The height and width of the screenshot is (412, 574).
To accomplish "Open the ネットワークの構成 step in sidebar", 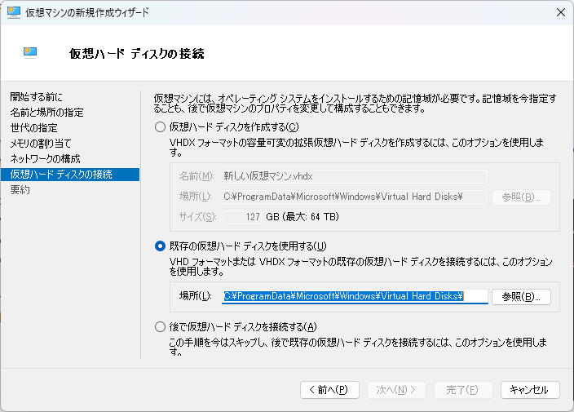I will click(45, 159).
